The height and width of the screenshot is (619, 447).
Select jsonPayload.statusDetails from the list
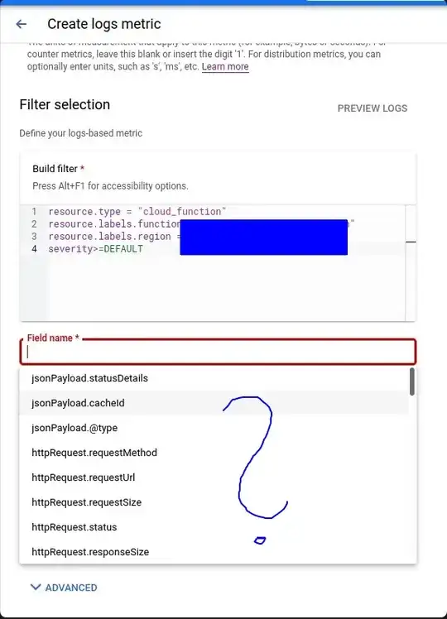214,378
